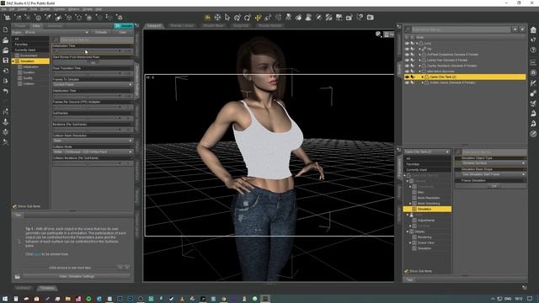Image resolution: width=539 pixels, height=303 pixels.
Task: Click the Scene pane filter input field
Action: pos(461,30)
